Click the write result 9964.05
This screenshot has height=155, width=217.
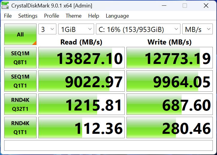pyautogui.click(x=170, y=81)
